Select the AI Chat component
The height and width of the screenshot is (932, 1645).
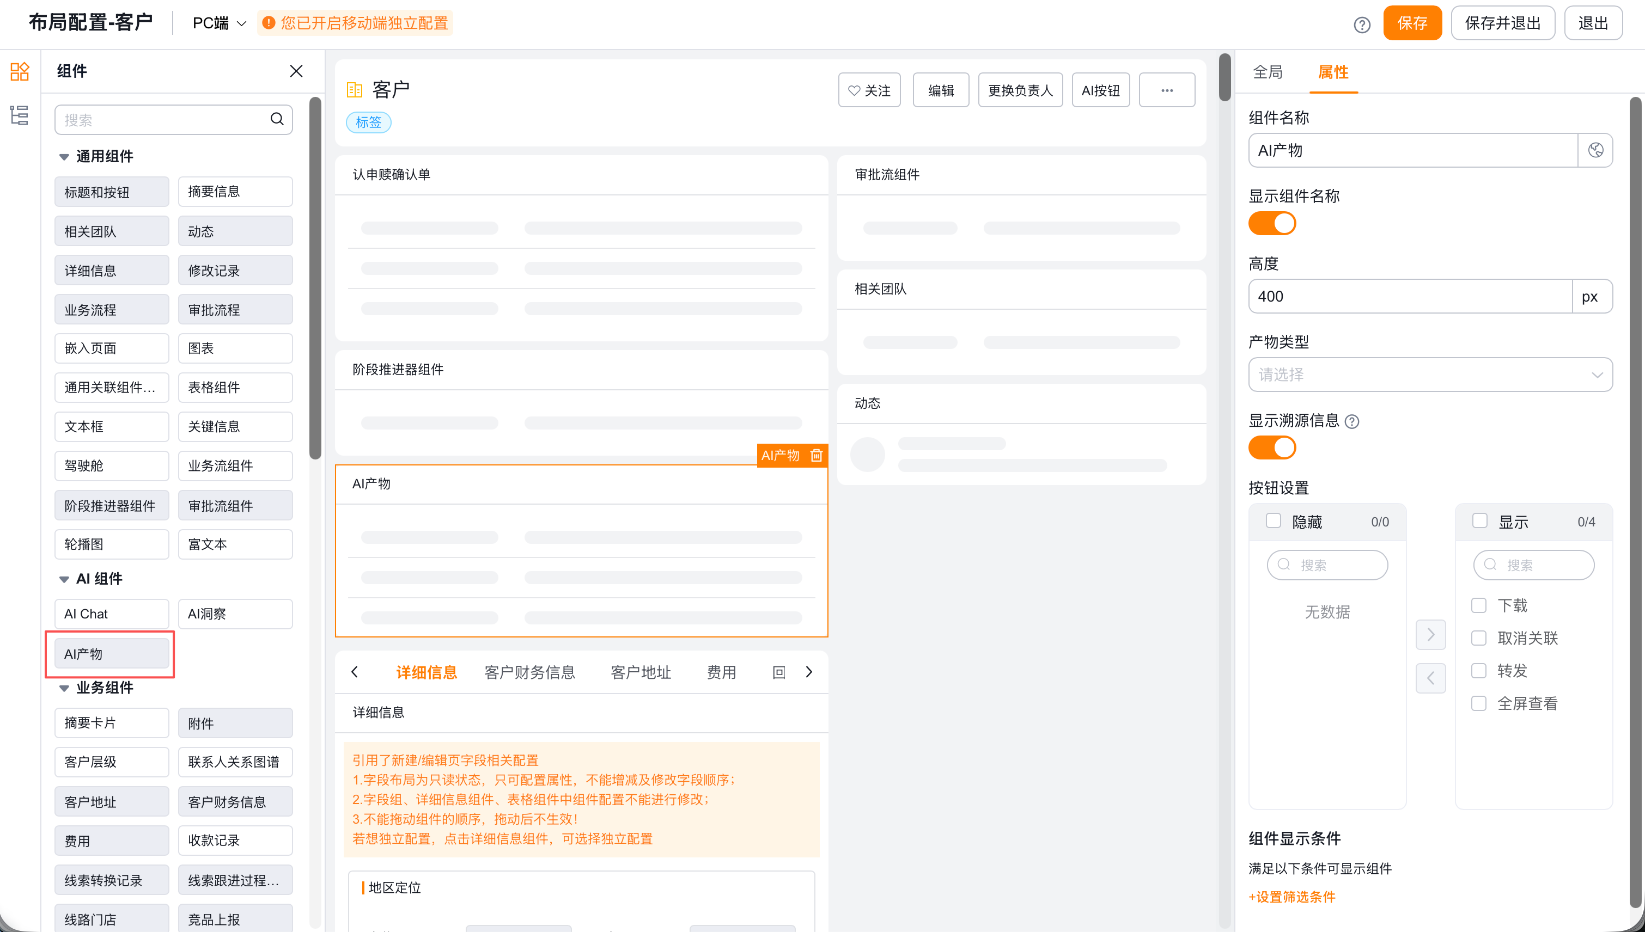click(x=112, y=614)
